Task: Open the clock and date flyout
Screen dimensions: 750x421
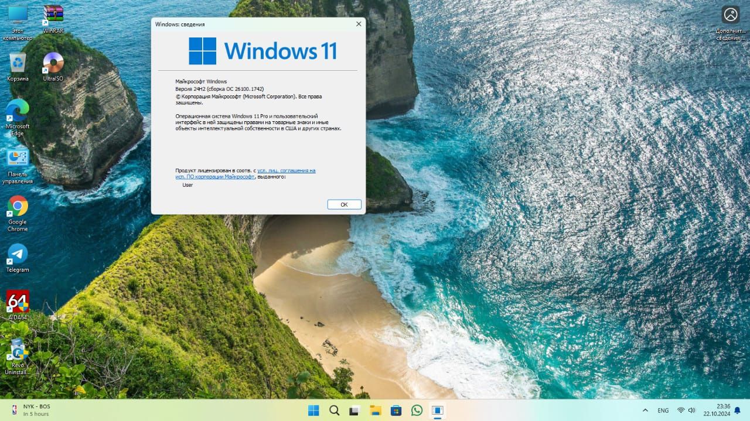Action: pyautogui.click(x=723, y=410)
